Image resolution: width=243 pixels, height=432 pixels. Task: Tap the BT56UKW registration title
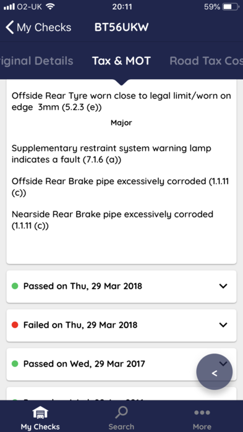[x=121, y=27]
